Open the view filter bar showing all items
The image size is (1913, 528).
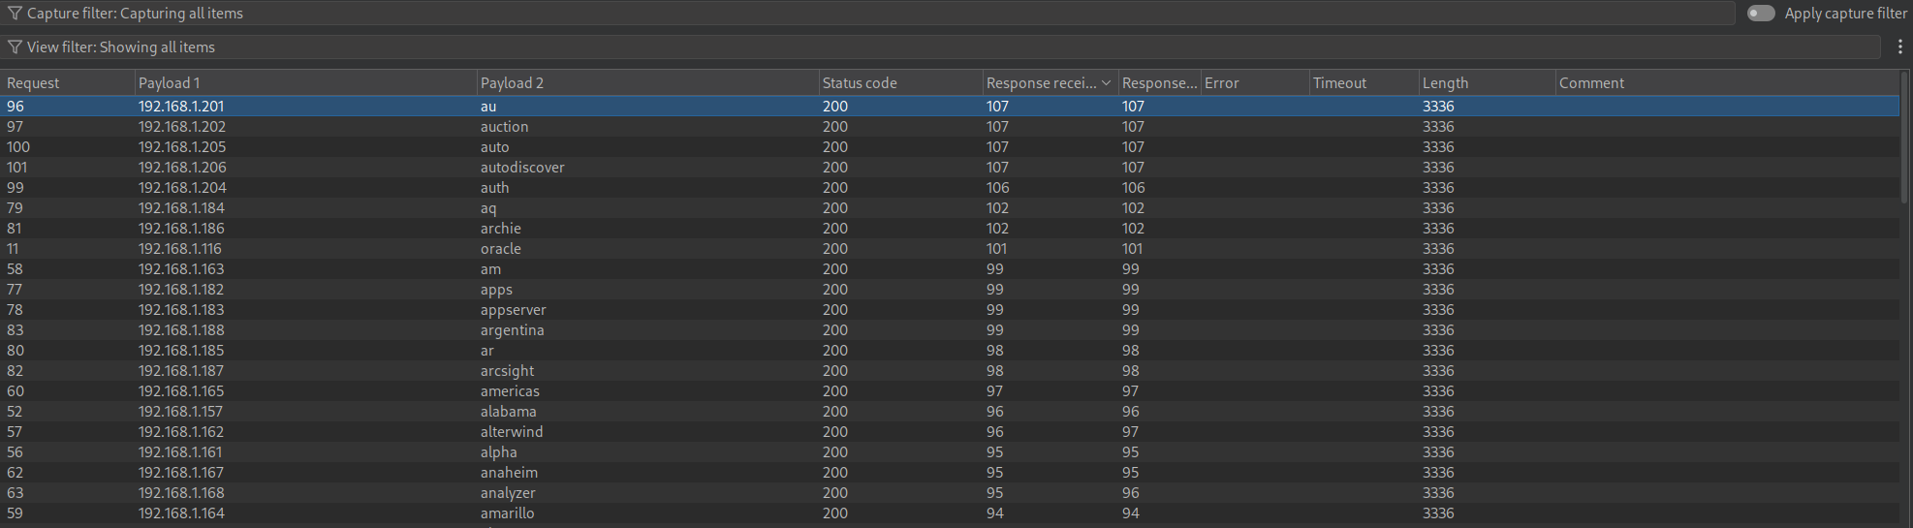point(872,47)
